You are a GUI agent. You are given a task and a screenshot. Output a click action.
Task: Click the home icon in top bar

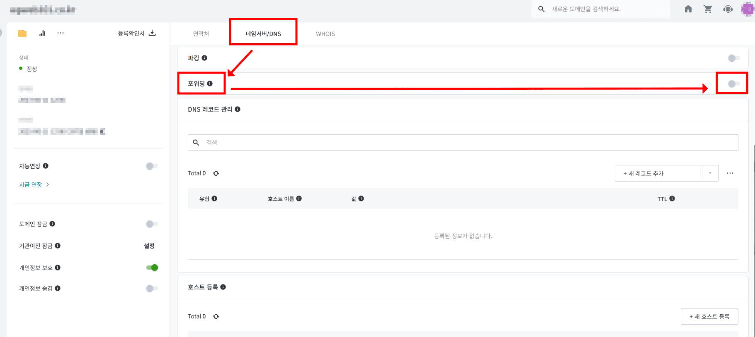coord(688,9)
